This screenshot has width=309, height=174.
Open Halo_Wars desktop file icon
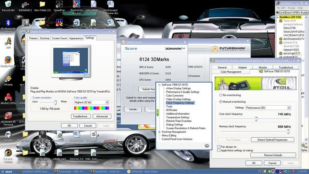[x=94, y=155]
